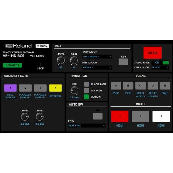Screen dimensions: 173x173
Task: Adjust the KEY GAIN knob
Action: click(x=74, y=60)
